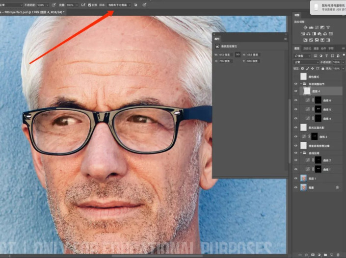Switch to the 历史记录 History tab
346x258 pixels.
click(306, 49)
